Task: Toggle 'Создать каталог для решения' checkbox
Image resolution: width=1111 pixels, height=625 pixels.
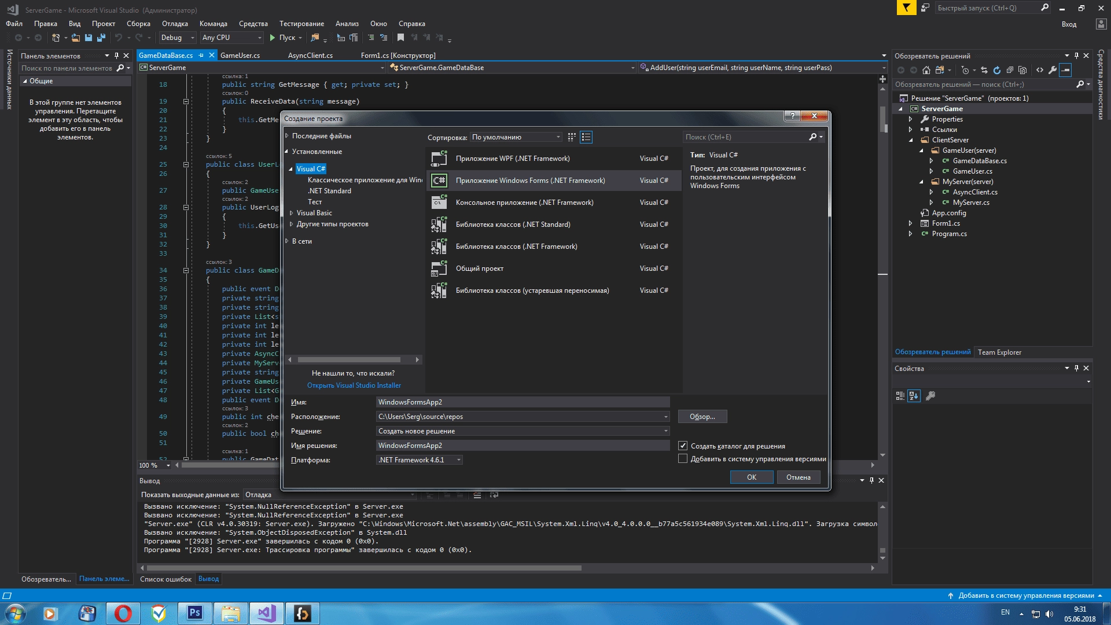Action: (683, 446)
